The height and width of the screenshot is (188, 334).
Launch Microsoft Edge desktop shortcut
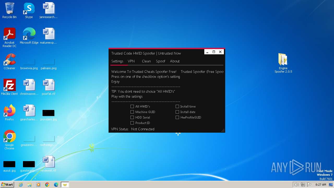tap(29, 36)
